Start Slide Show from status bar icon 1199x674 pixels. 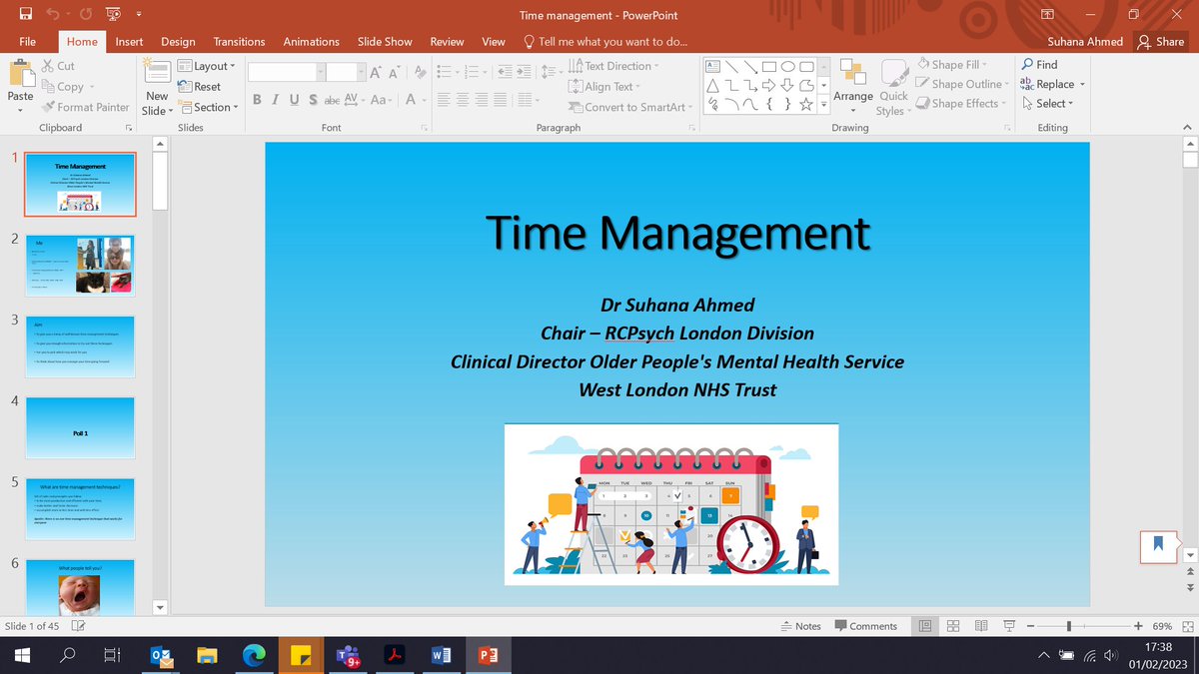point(1009,626)
